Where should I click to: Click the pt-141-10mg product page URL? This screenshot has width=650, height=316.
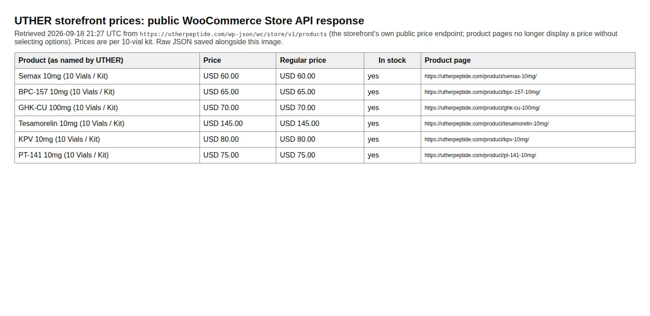tap(480, 155)
